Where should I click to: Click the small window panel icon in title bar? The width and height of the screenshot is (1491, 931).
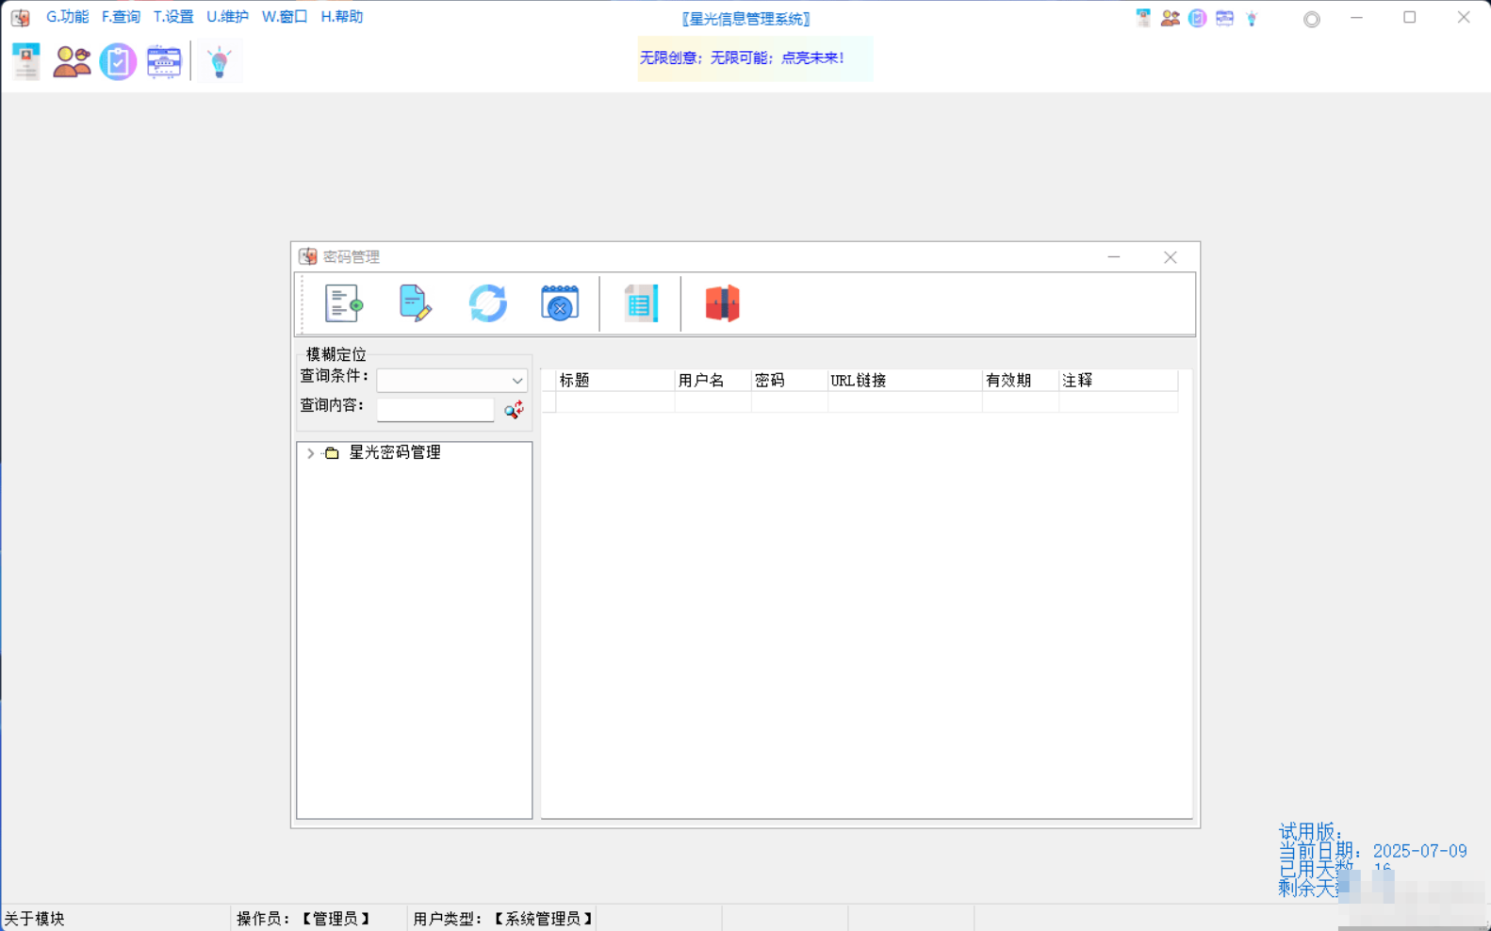click(x=1224, y=18)
